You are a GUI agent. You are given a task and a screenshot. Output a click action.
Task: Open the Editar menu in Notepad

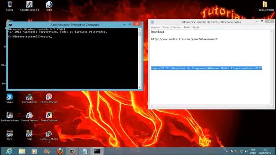tap(166, 27)
